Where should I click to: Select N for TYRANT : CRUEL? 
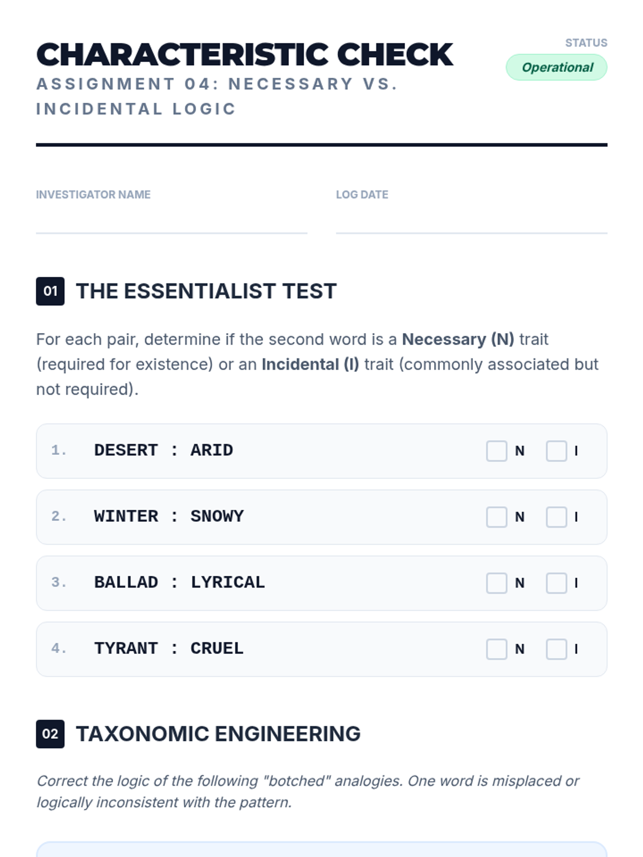[496, 649]
